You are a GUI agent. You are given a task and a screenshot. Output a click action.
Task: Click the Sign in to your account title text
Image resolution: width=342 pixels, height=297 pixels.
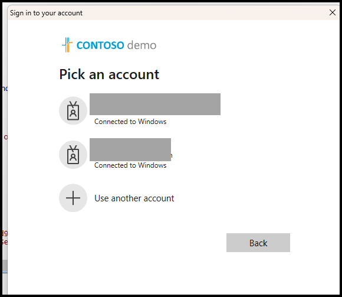[46, 13]
